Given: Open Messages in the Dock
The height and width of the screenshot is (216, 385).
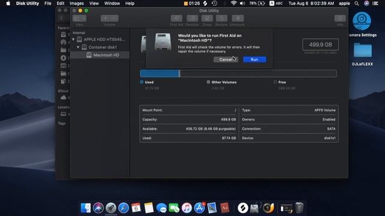Looking at the screenshot, I should click(161, 208).
